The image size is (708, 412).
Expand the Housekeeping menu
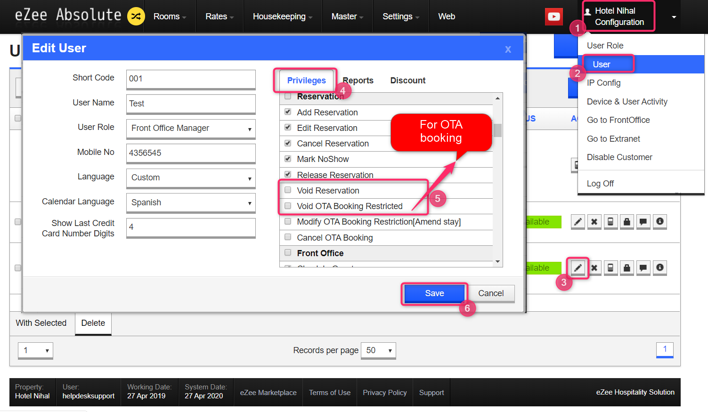[283, 16]
